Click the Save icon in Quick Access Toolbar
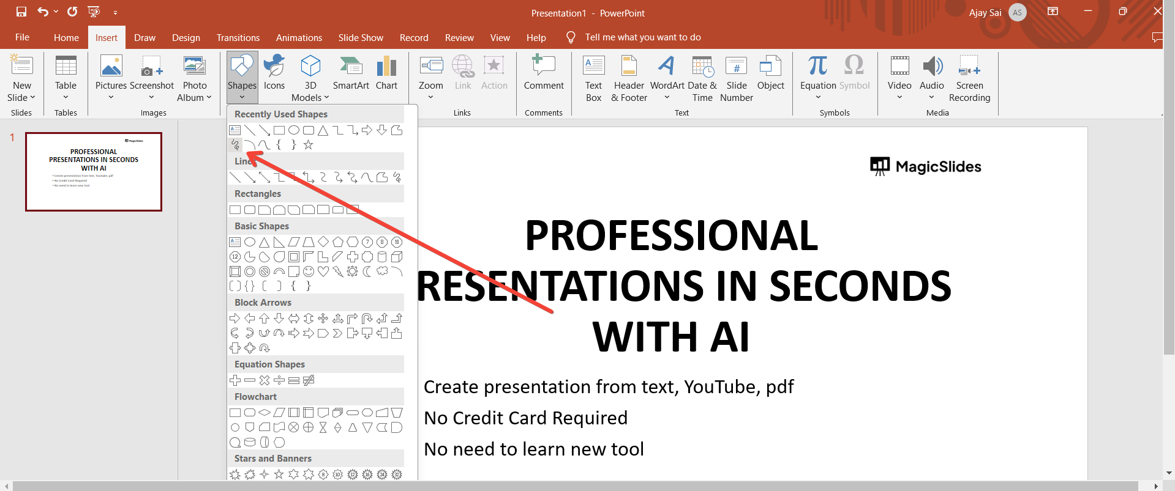 (21, 12)
